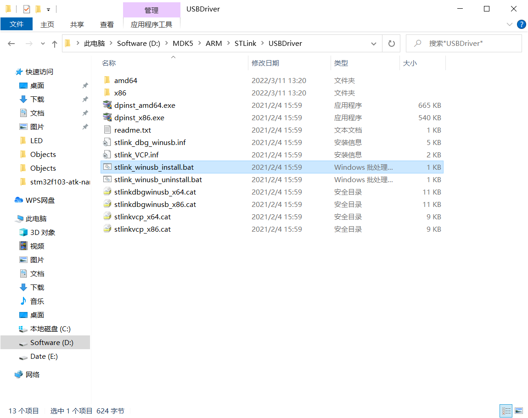Switch to large icons view layout
Image resolution: width=528 pixels, height=418 pixels.
pyautogui.click(x=519, y=411)
